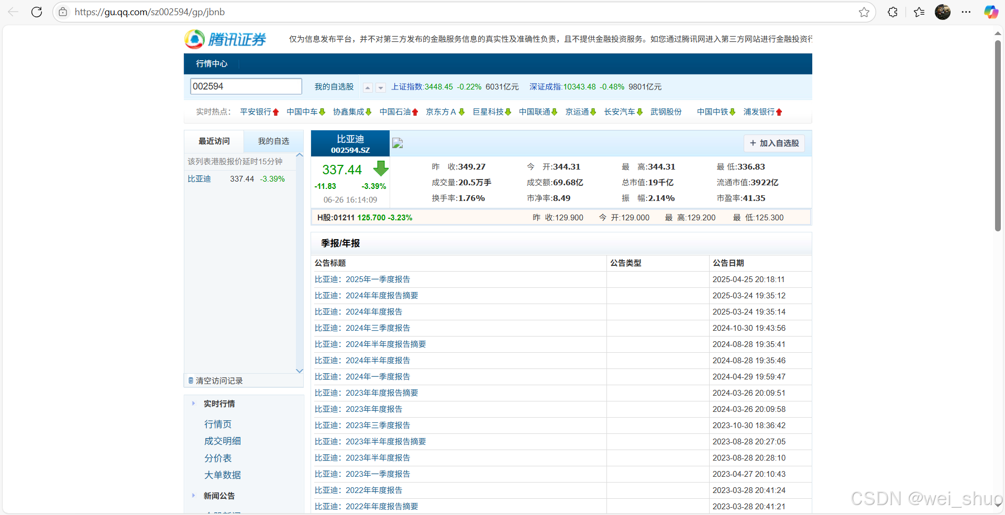
Task: Open 比亚迪:2024年三季度报告
Action: [362, 328]
